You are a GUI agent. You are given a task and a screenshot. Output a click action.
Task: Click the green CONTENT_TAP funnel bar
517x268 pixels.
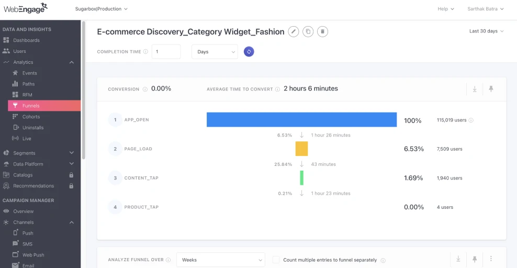(x=302, y=177)
